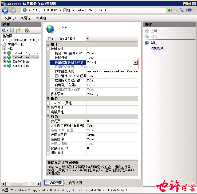197x194 pixels.
Task: Click the 应用 action link
Action: 154,31
